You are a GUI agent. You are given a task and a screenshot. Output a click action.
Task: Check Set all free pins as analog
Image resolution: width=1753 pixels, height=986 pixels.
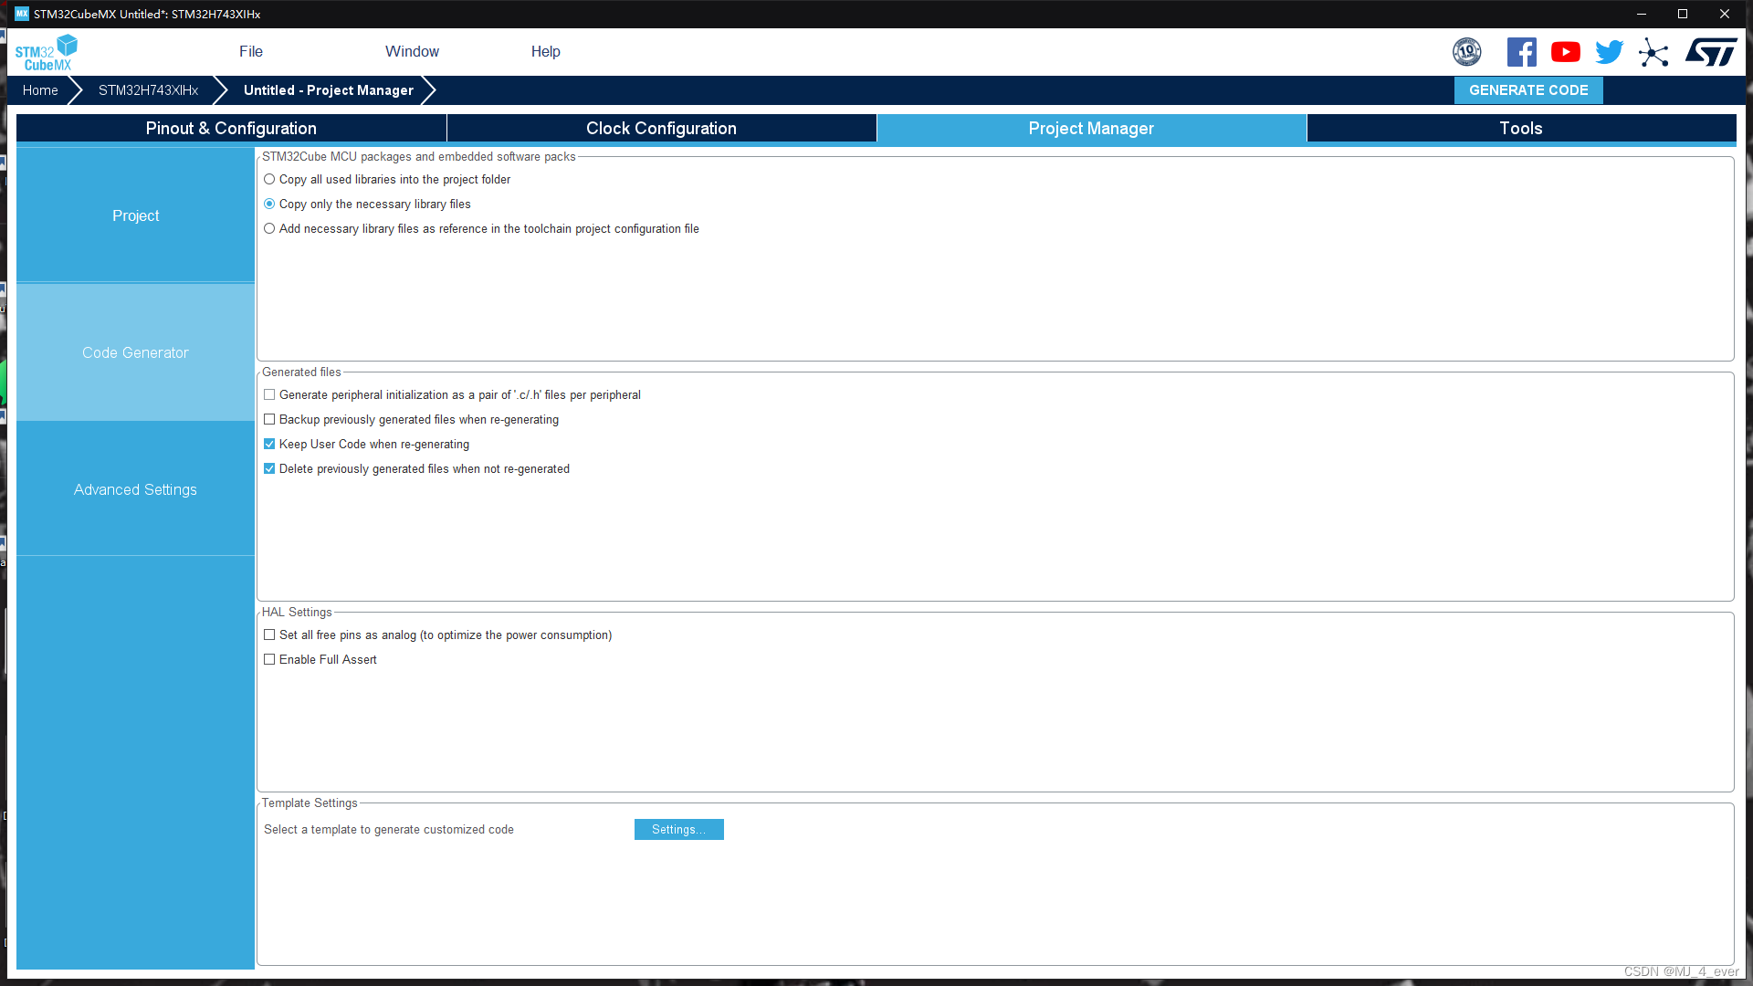(269, 635)
